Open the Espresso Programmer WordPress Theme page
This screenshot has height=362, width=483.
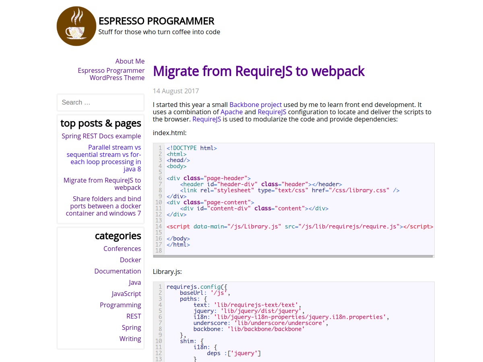111,74
